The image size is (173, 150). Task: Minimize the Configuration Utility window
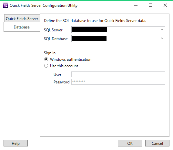click(x=136, y=5)
